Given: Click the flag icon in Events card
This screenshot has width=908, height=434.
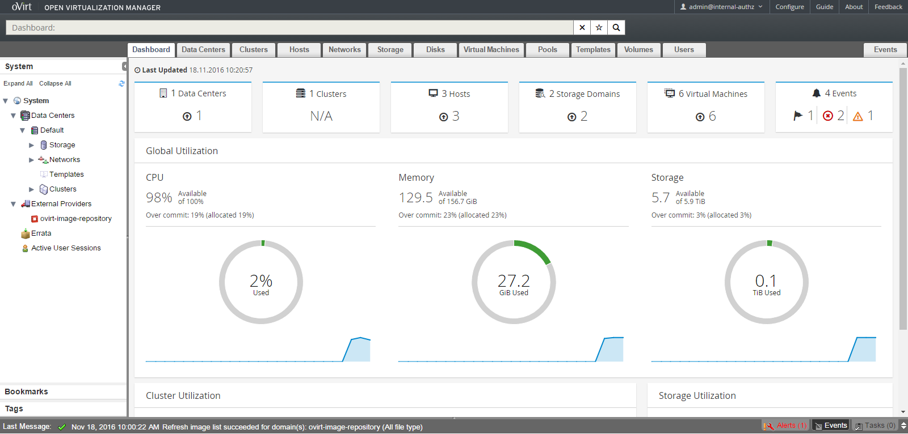Looking at the screenshot, I should coord(798,116).
